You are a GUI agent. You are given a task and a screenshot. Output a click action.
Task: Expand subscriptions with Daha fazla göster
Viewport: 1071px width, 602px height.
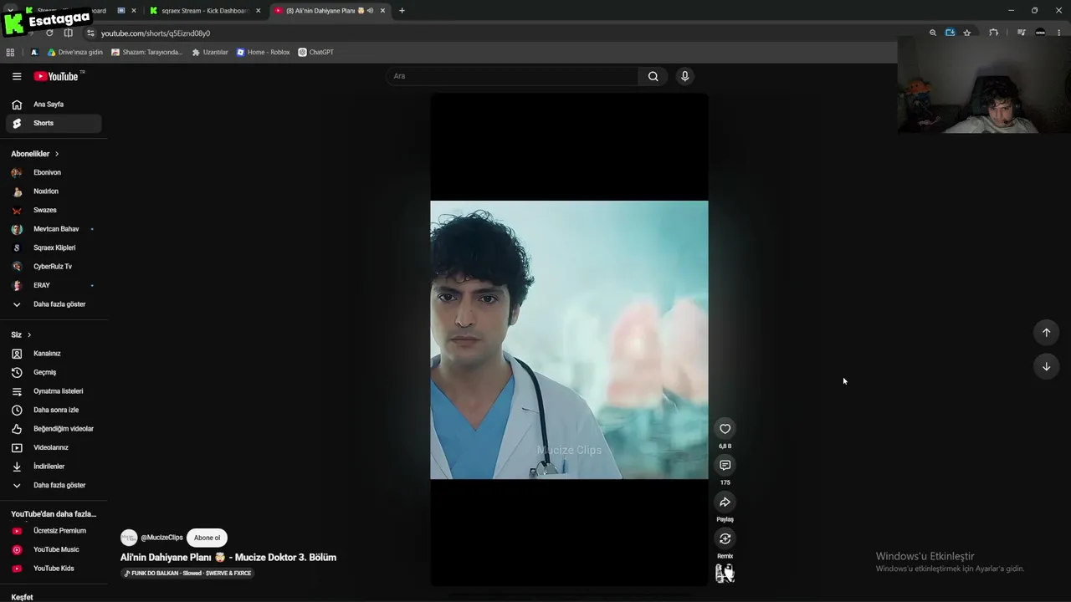click(54, 304)
